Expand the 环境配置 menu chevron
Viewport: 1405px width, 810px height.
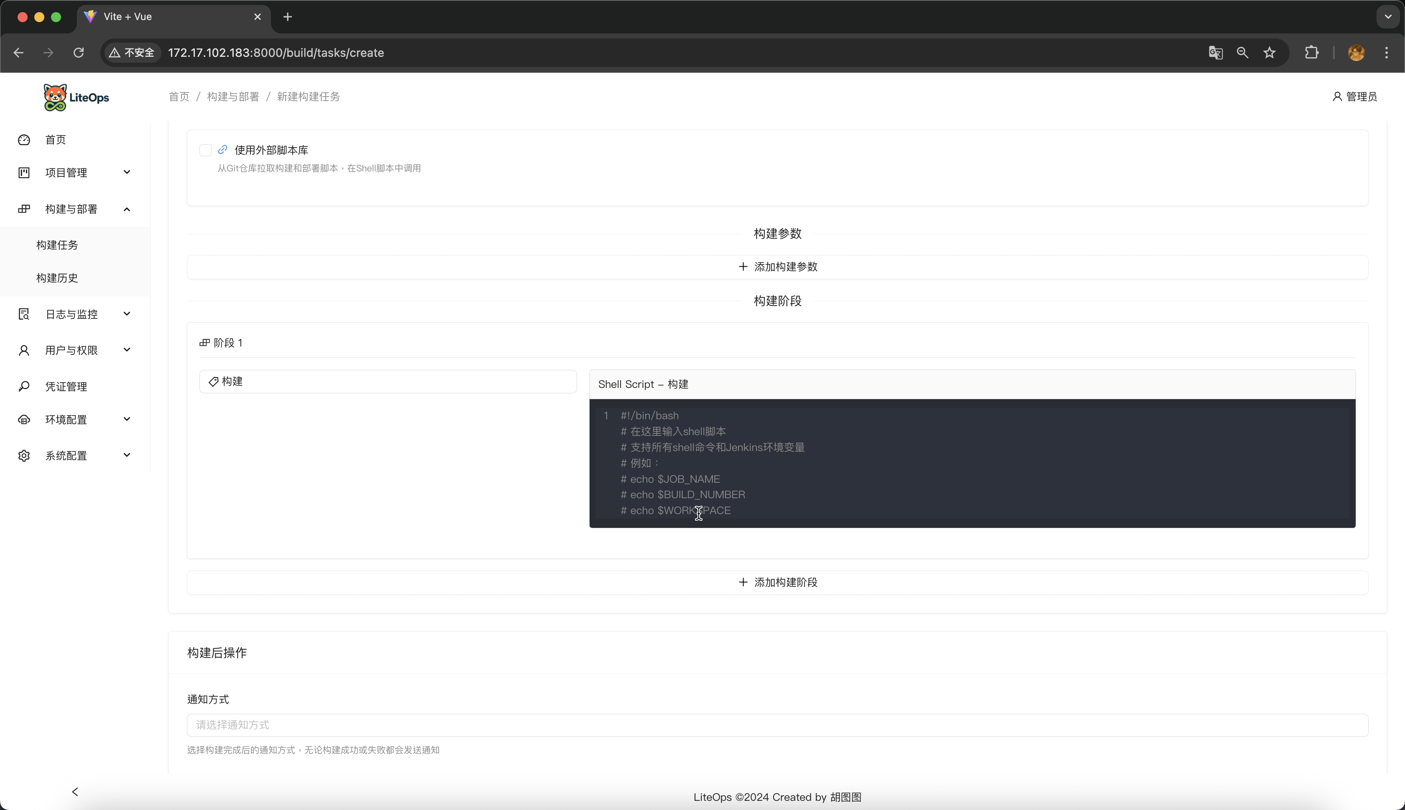tap(127, 419)
